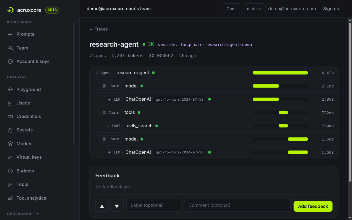Open Prompts via its sidebar icon
The width and height of the screenshot is (352, 220).
click(x=10, y=34)
